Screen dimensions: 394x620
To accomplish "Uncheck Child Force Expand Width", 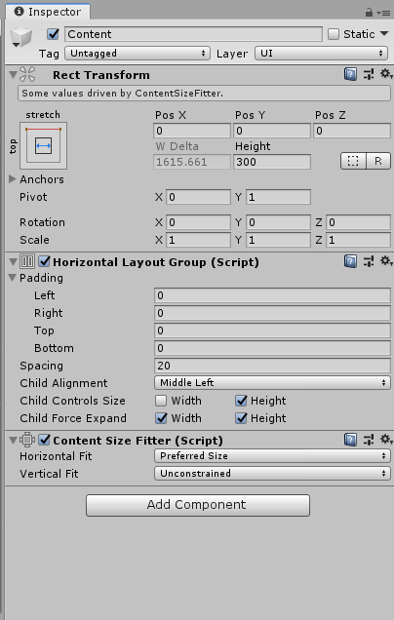I will 161,418.
